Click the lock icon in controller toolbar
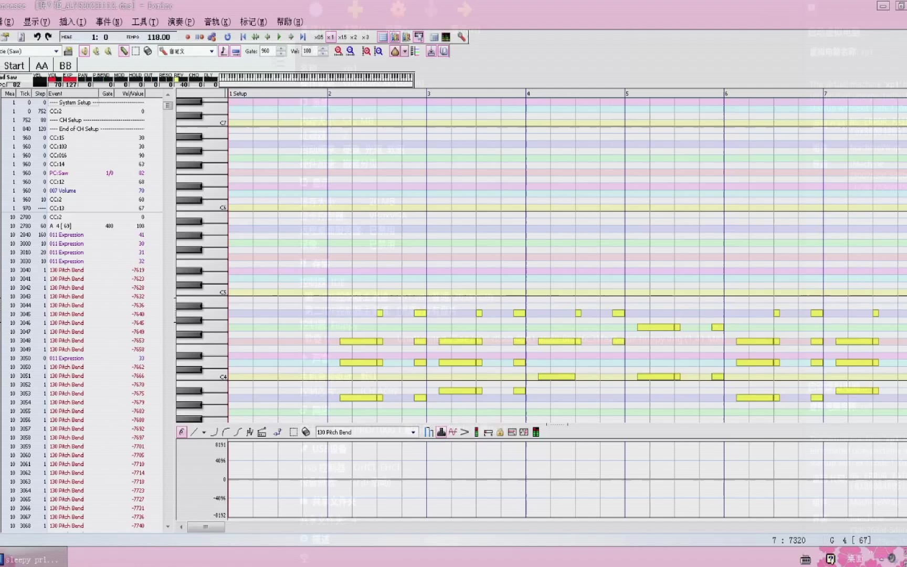 coord(500,432)
